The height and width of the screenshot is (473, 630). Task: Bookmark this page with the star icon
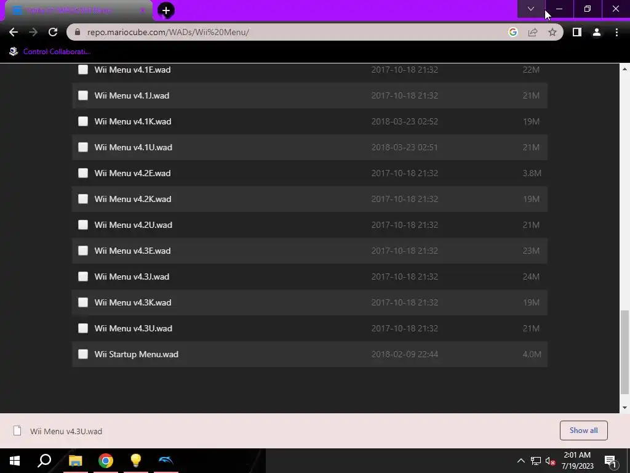click(x=552, y=32)
